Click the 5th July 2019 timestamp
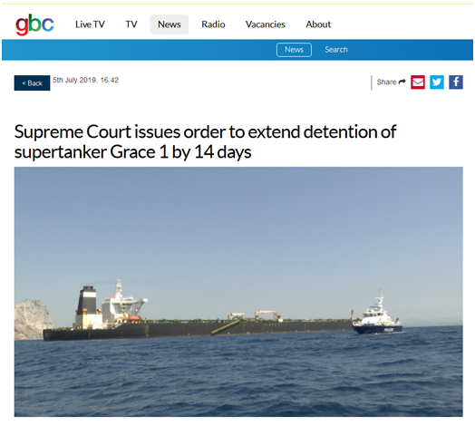475x426 pixels. point(86,80)
